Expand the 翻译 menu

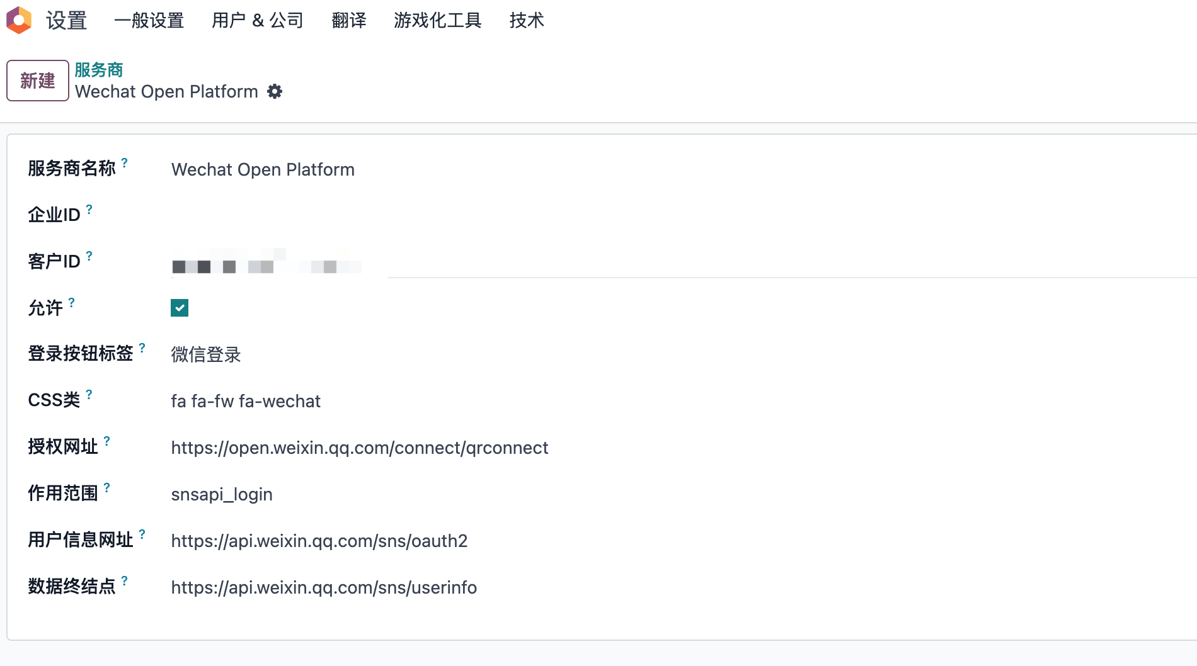point(348,21)
